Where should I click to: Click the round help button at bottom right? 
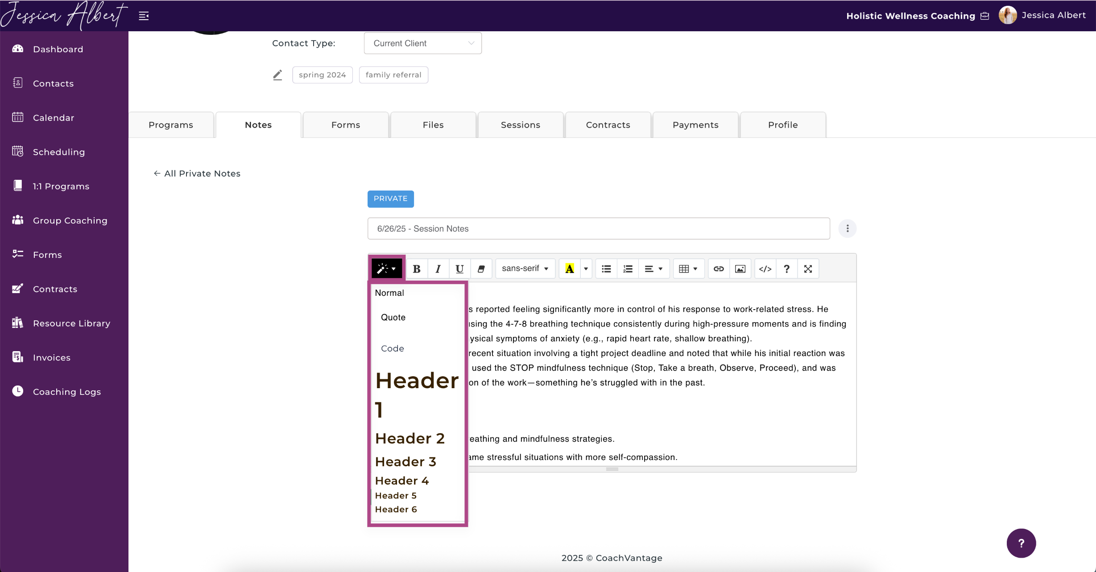coord(1021,543)
